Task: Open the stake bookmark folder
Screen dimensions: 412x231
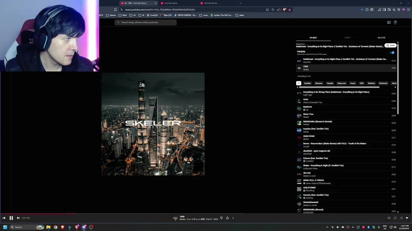Action: pyautogui.click(x=240, y=15)
